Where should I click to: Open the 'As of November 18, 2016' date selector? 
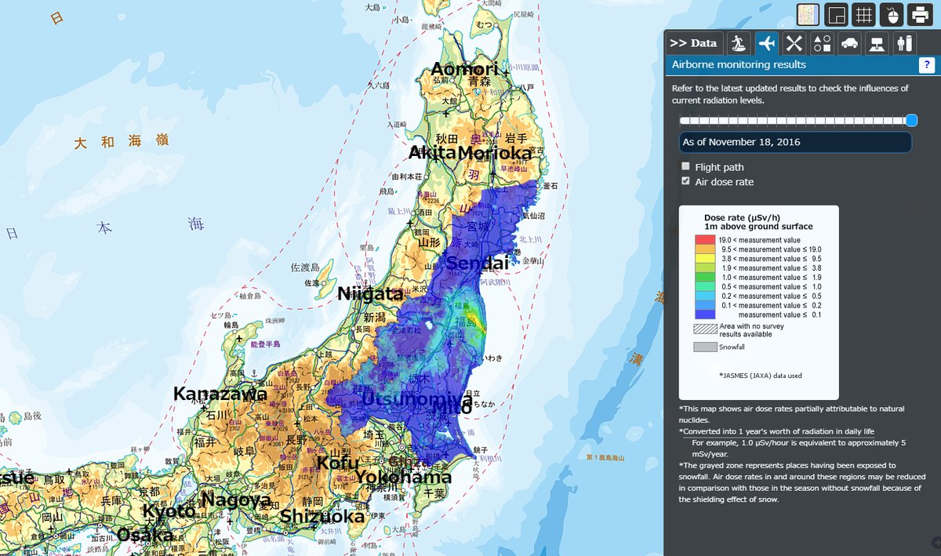[794, 143]
